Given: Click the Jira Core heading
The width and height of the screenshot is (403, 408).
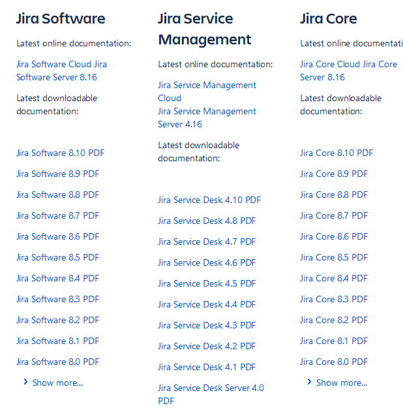Looking at the screenshot, I should (x=329, y=19).
